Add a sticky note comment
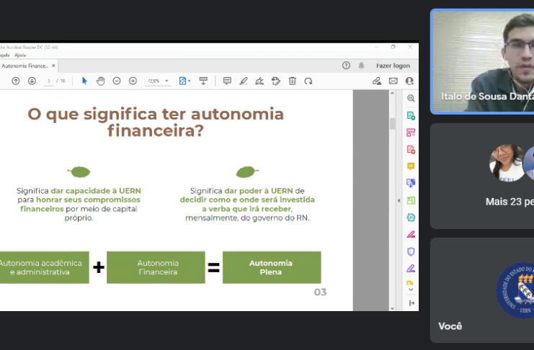The height and width of the screenshot is (350, 534). (227, 81)
